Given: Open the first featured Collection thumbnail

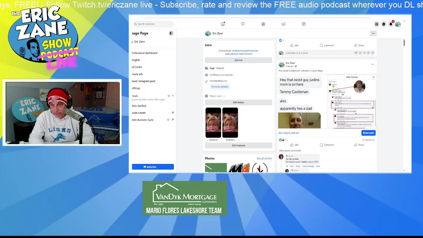Looking at the screenshot, I should 213,123.
